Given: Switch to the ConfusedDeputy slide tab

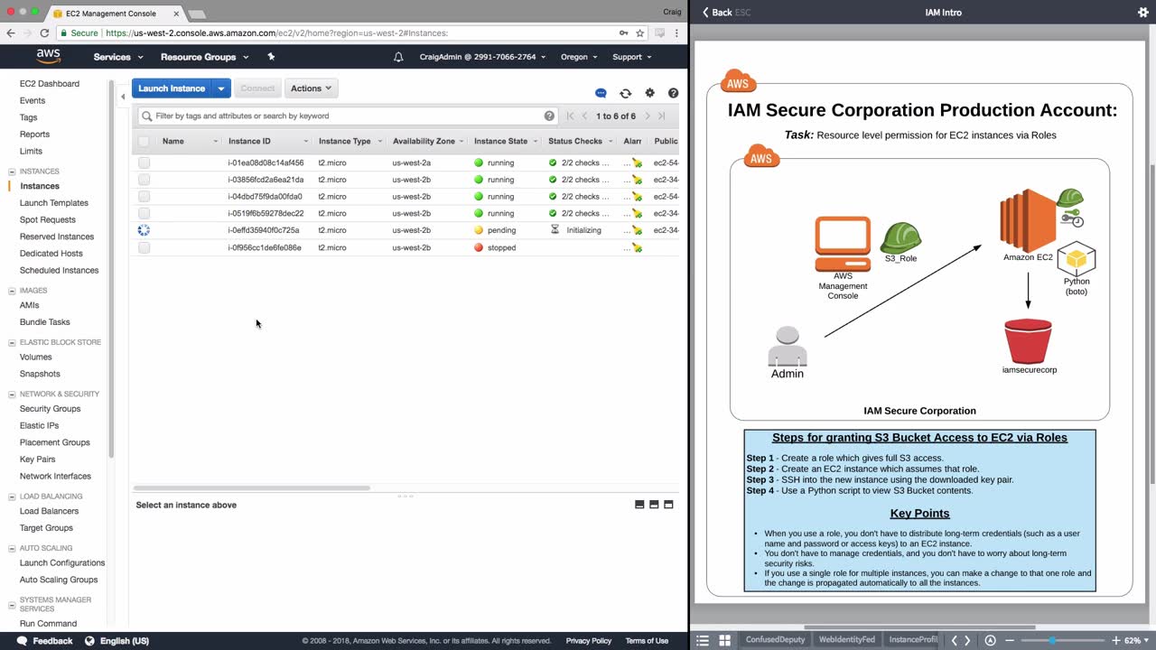Looking at the screenshot, I should [774, 640].
